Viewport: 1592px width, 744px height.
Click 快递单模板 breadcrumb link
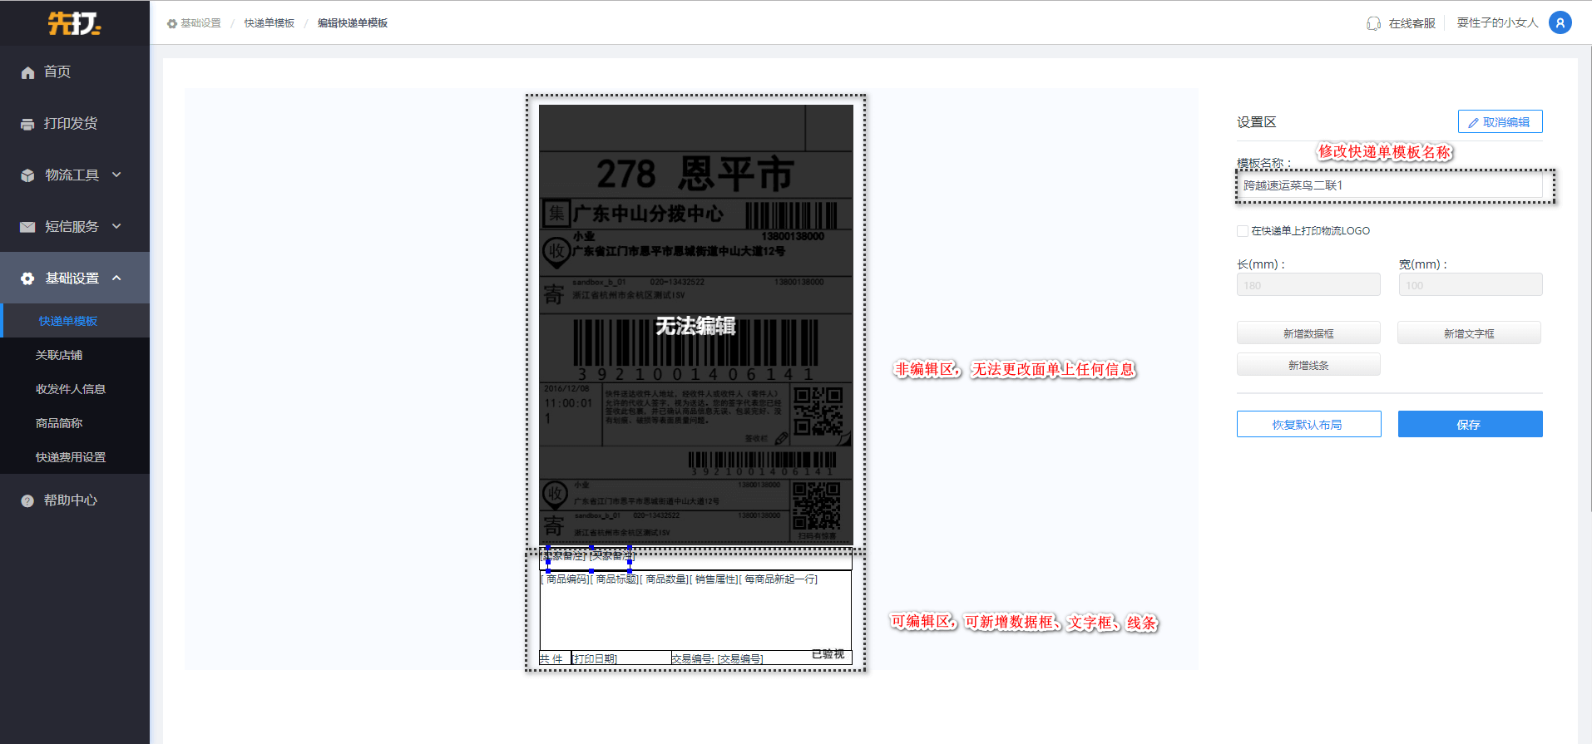269,23
